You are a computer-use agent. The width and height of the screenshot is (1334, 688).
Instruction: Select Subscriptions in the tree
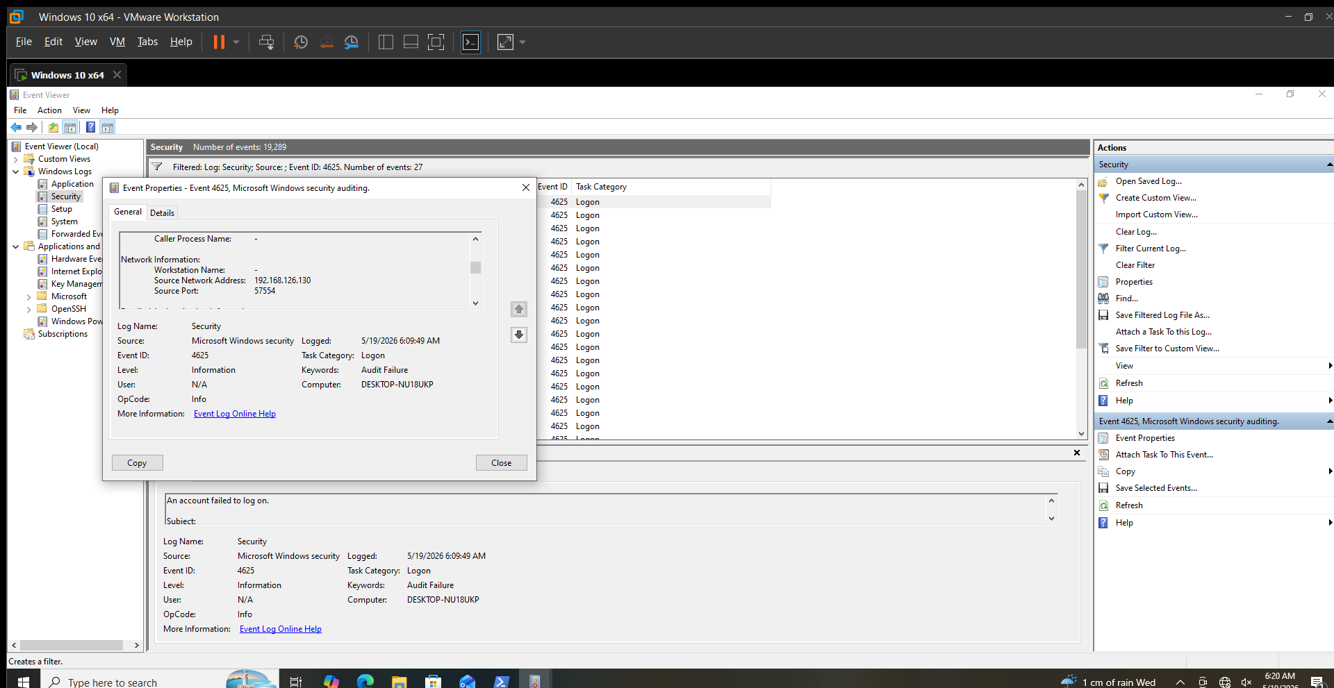coord(63,334)
